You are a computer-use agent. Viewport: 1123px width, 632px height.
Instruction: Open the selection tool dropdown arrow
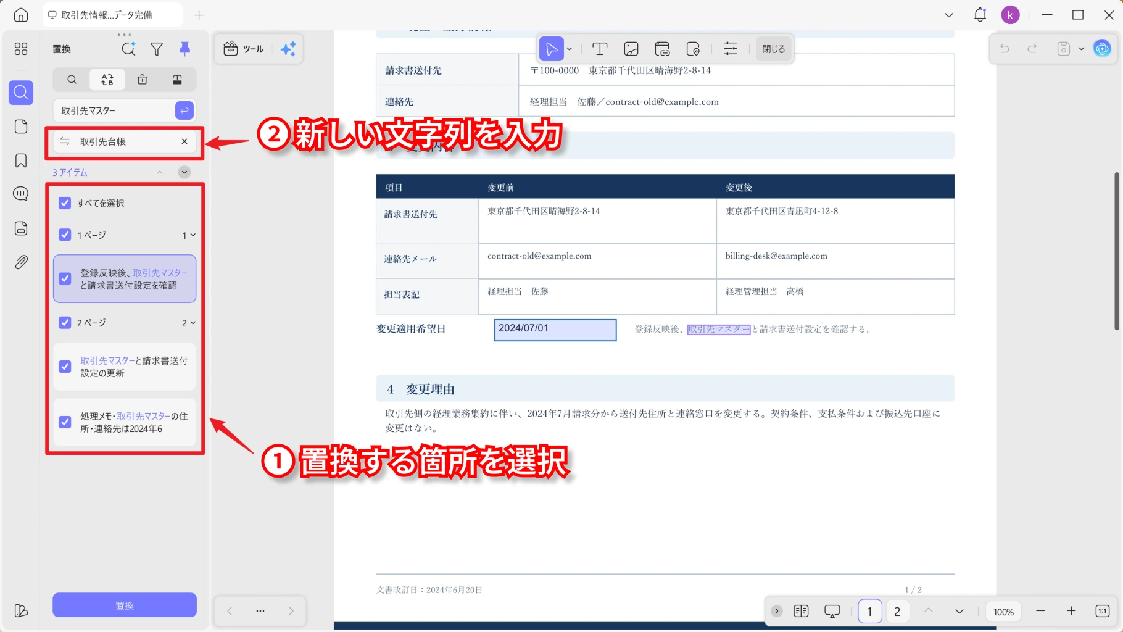pos(570,49)
